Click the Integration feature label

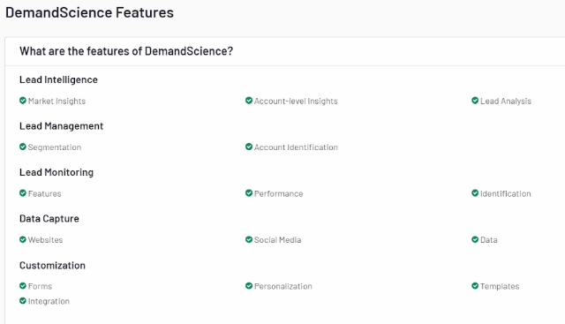[49, 301]
